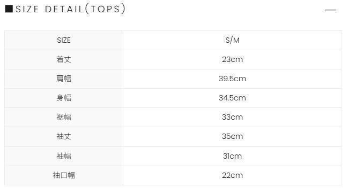Click the 袖丈 row label
Image resolution: width=348 pixels, height=195 pixels.
click(x=64, y=137)
